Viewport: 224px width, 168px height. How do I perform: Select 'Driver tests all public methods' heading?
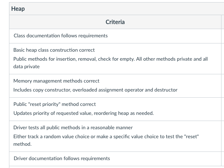[x=73, y=127]
